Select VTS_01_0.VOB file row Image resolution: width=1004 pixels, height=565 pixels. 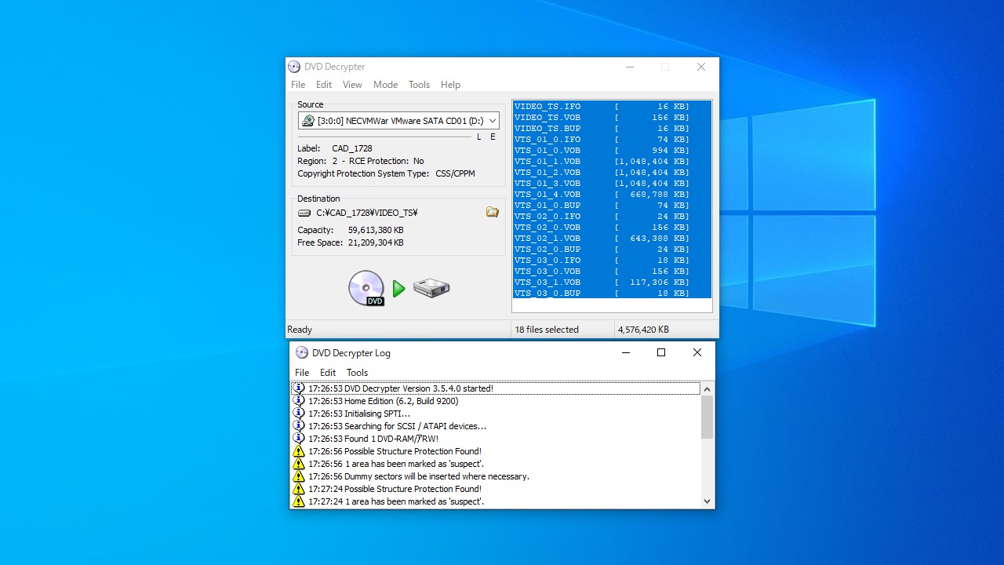(612, 151)
